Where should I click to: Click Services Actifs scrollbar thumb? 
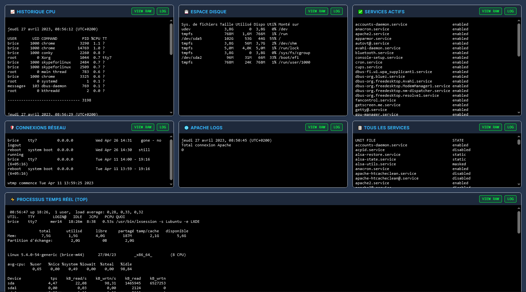tap(519, 40)
